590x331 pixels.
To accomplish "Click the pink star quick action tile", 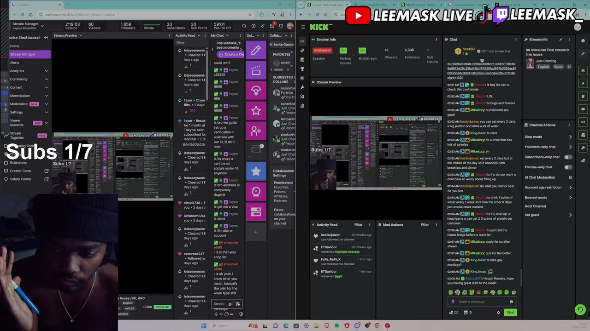I will 256,111.
